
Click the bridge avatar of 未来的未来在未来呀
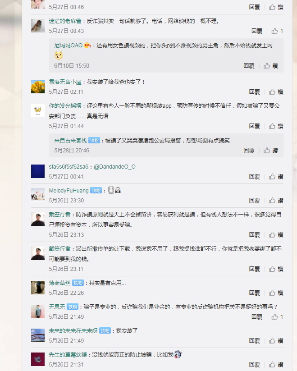coord(38,335)
